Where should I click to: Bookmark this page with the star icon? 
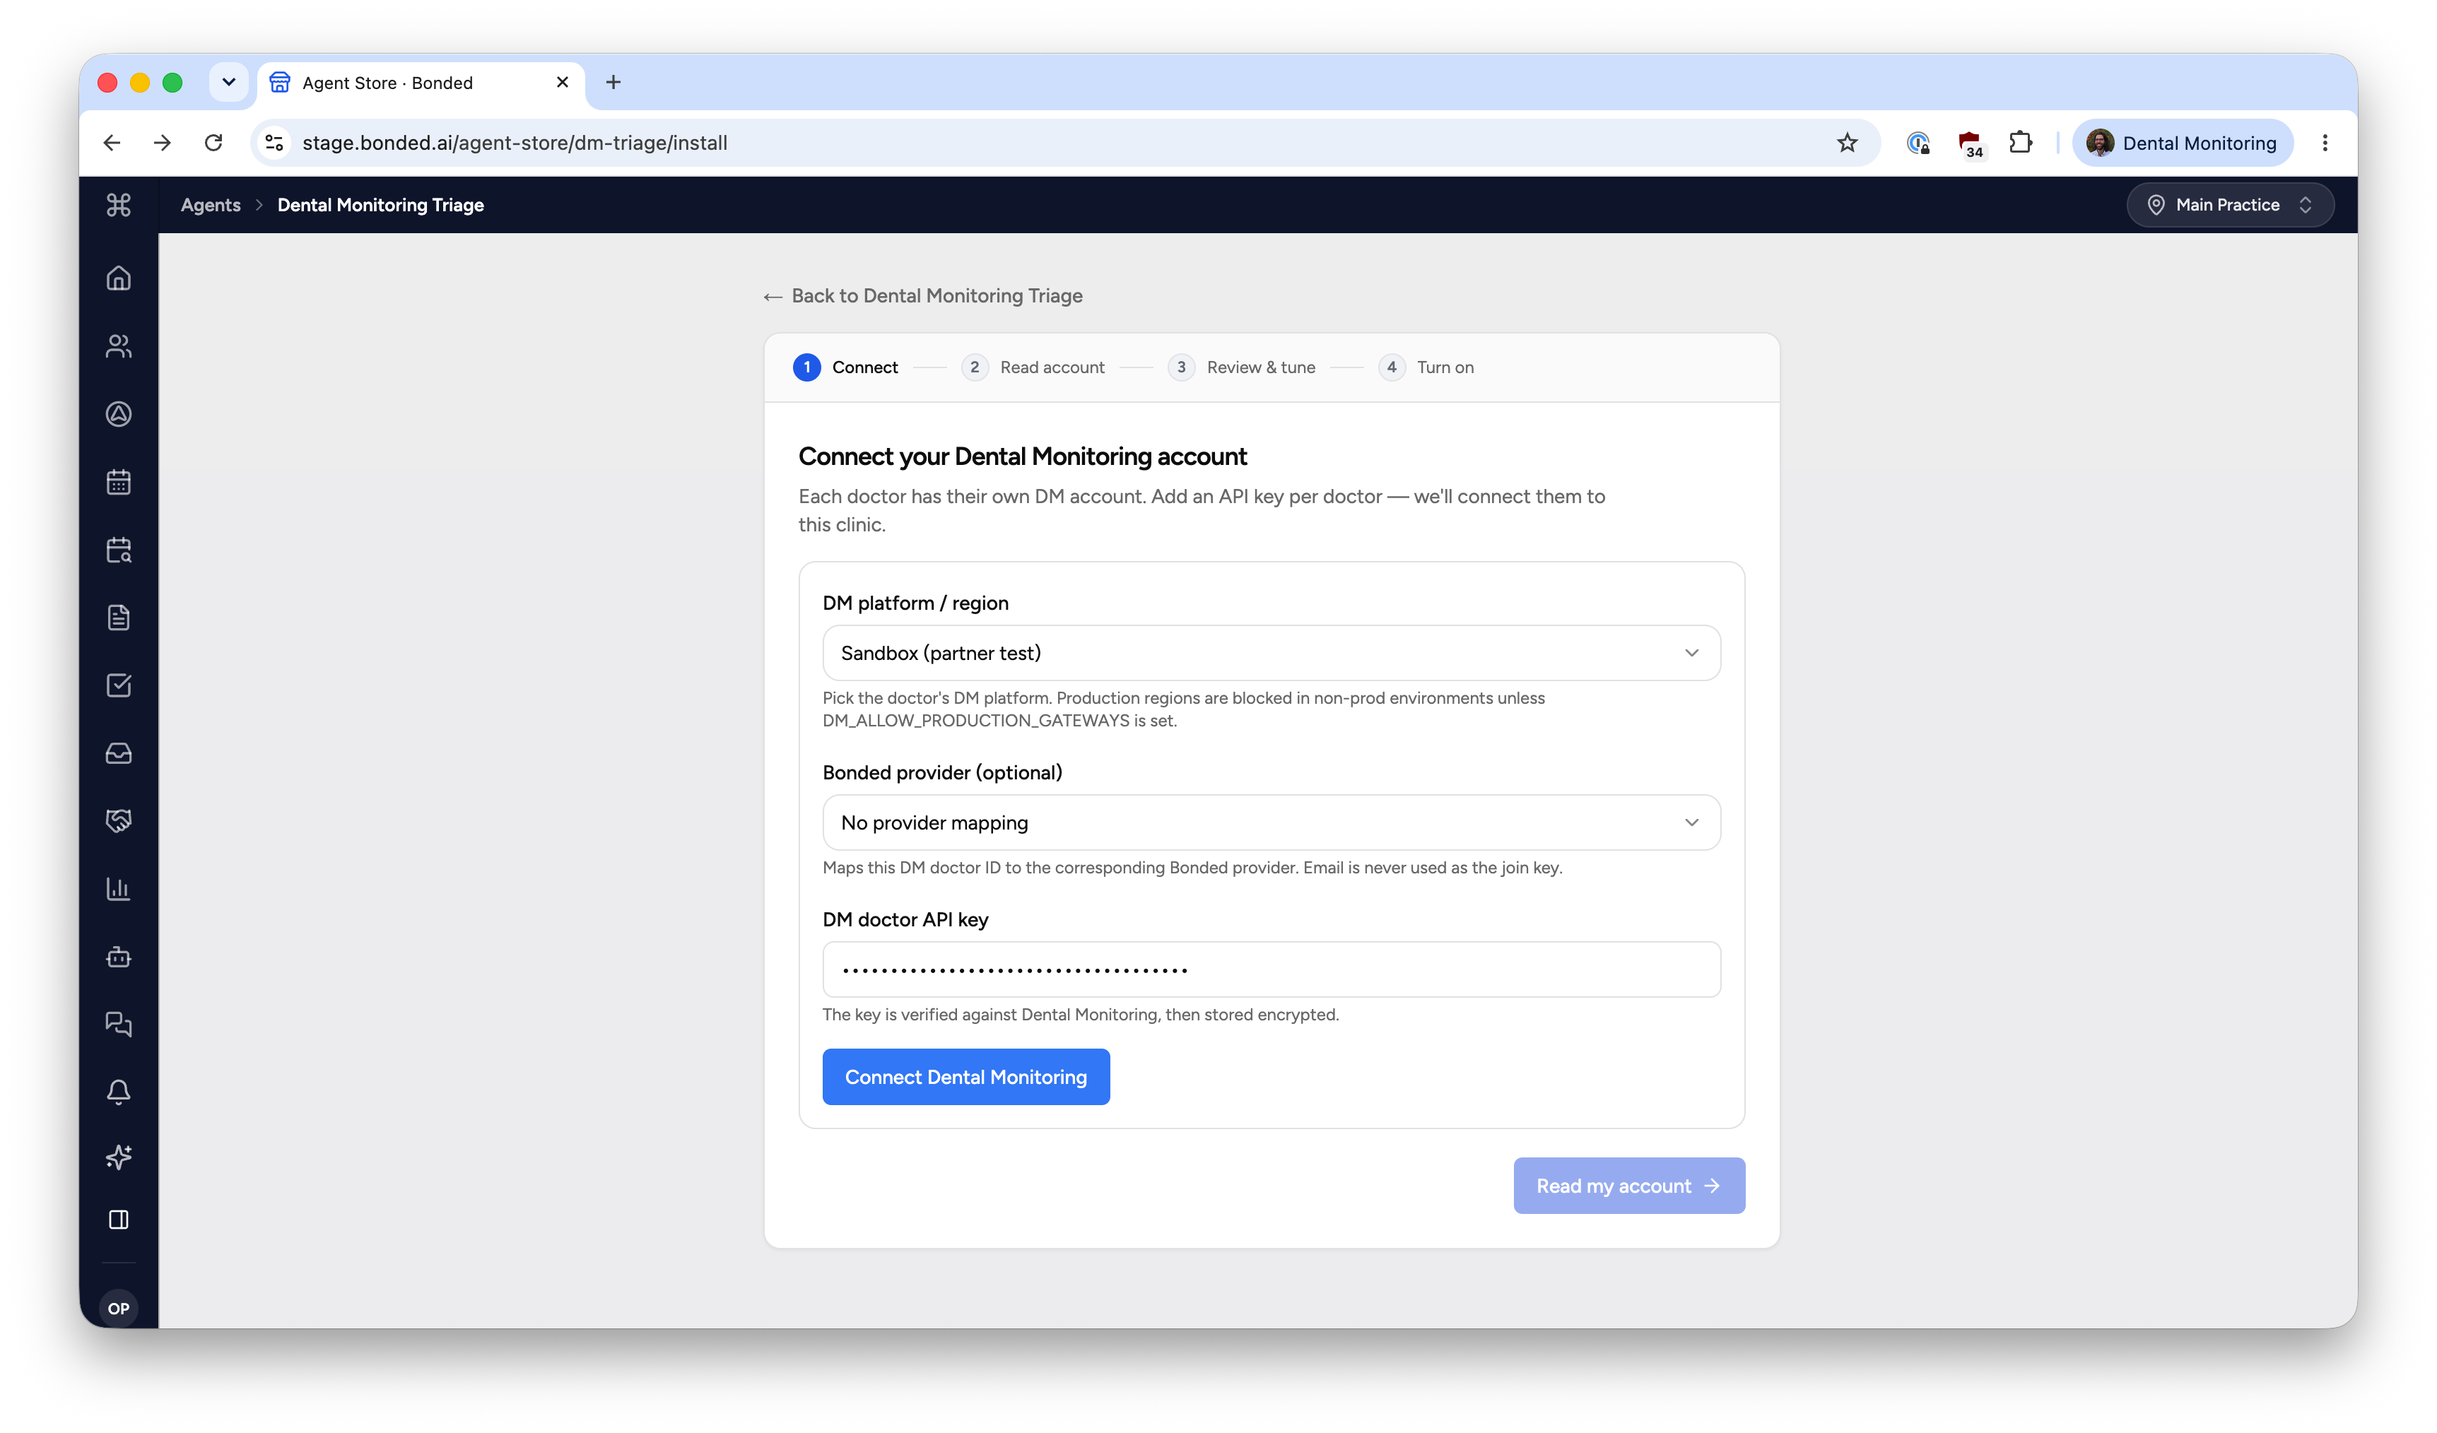point(1847,143)
